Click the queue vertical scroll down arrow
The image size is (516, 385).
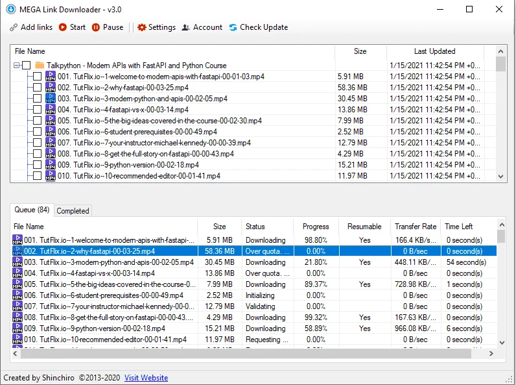pyautogui.click(x=502, y=343)
